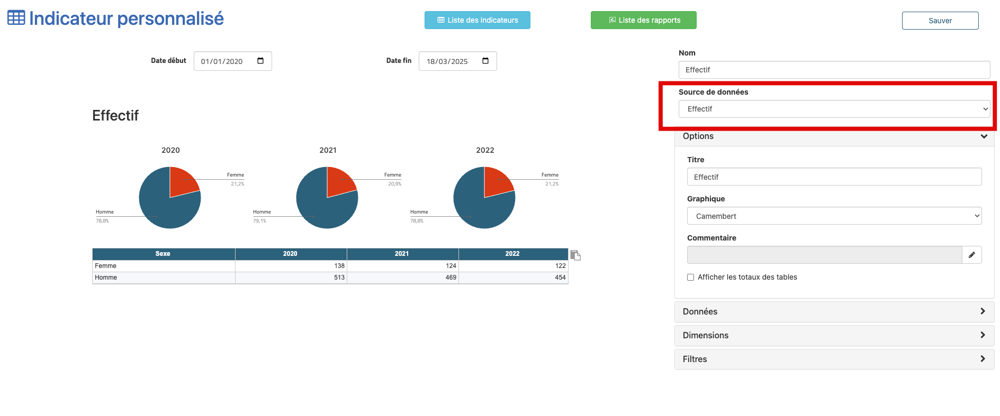Edit the Nom field
The image size is (1000, 416).
click(834, 70)
